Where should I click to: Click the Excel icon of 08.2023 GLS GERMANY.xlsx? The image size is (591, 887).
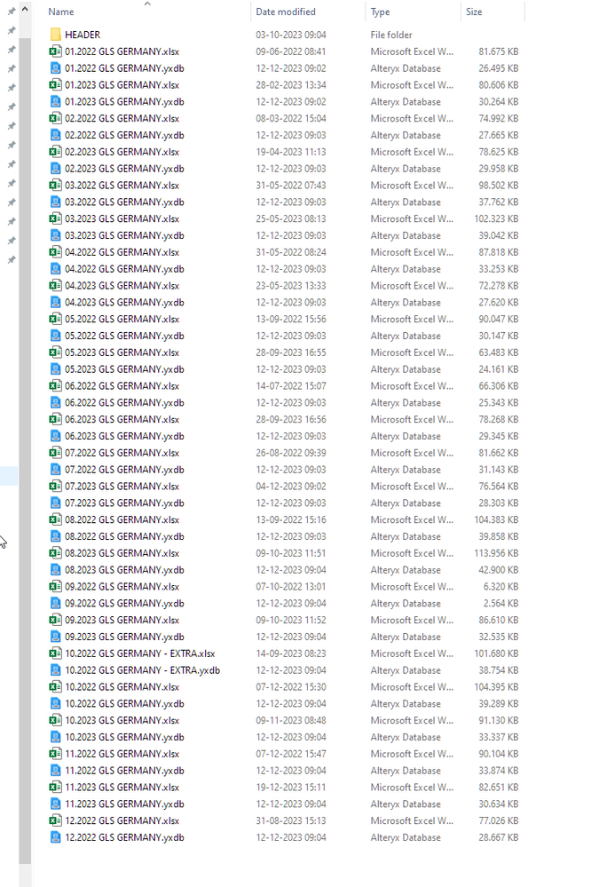(55, 553)
